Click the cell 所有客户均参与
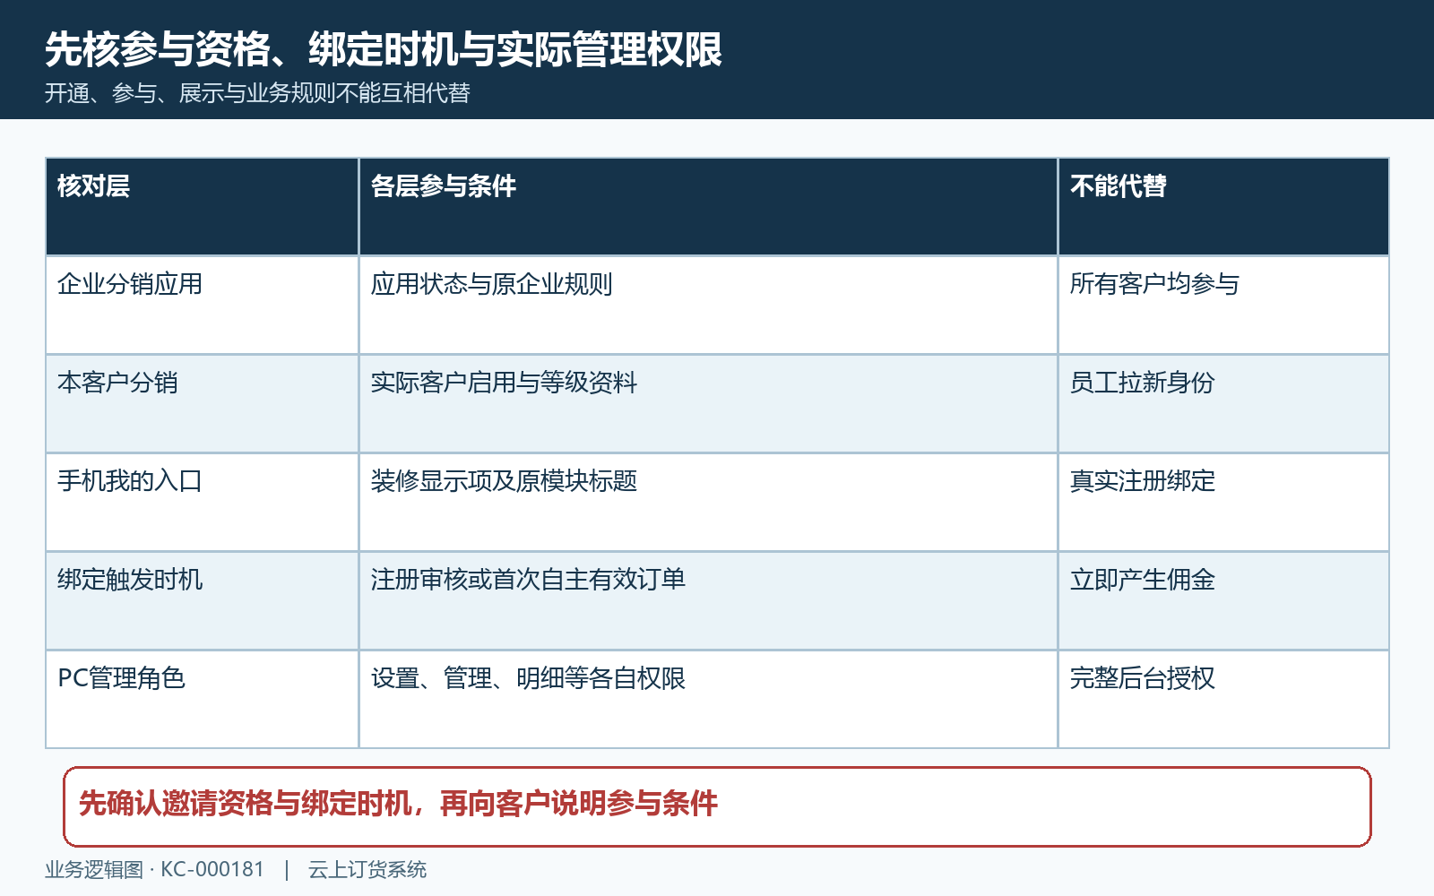The image size is (1434, 896). pyautogui.click(x=1223, y=306)
